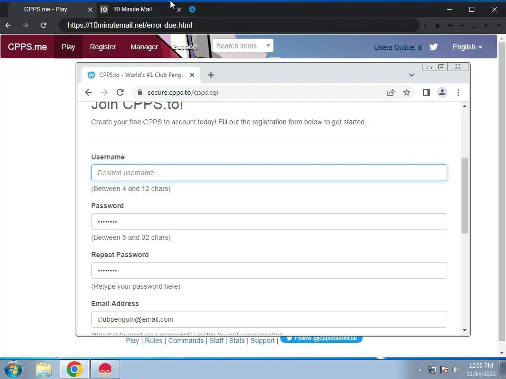This screenshot has width=506, height=379.
Task: Open Play footer link
Action: point(132,341)
